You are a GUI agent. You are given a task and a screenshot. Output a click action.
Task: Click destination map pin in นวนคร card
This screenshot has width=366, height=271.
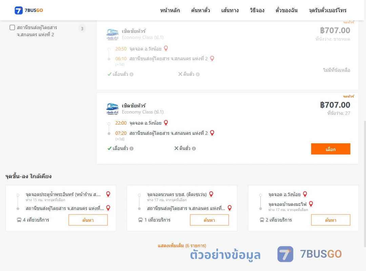point(230,208)
